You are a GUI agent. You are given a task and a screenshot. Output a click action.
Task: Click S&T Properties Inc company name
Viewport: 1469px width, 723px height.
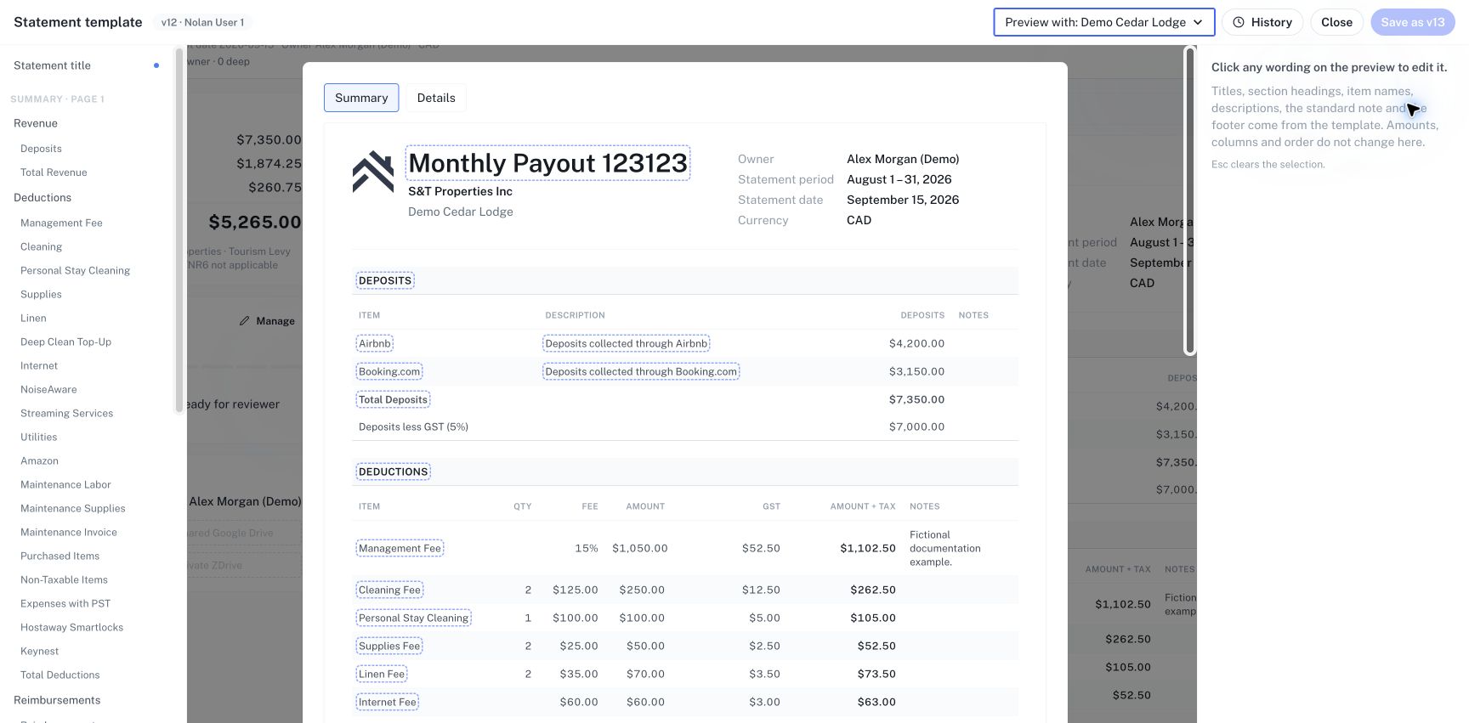[x=460, y=192]
